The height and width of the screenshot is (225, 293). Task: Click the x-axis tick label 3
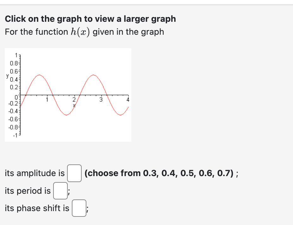tap(101, 100)
